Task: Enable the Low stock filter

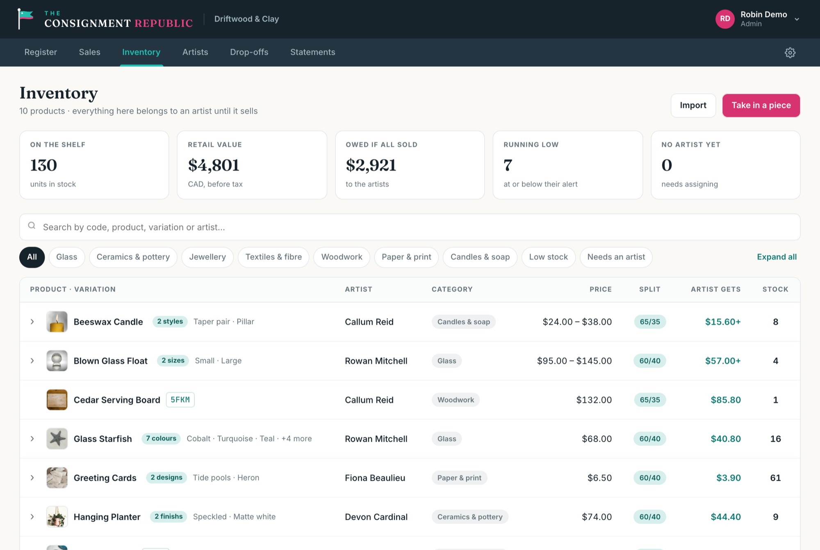Action: pos(548,257)
